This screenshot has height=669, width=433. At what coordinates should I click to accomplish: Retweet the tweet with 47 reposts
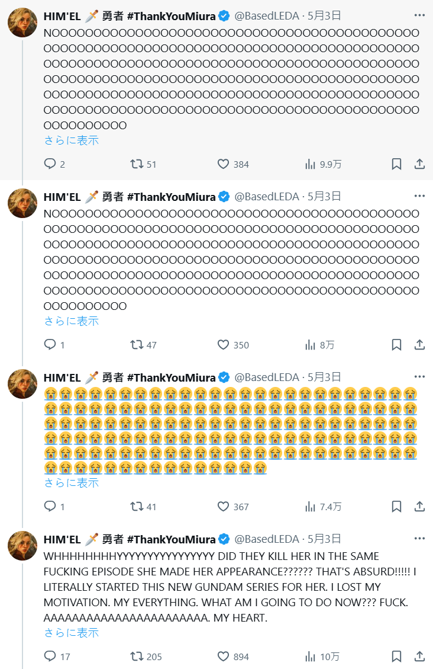coord(137,345)
